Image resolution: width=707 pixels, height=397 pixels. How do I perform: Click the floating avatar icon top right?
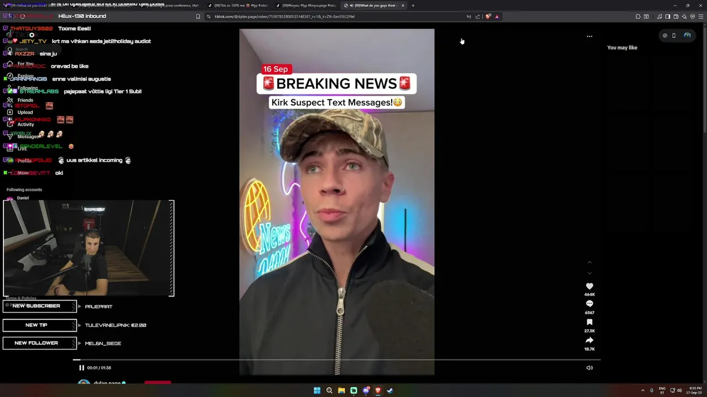click(687, 35)
